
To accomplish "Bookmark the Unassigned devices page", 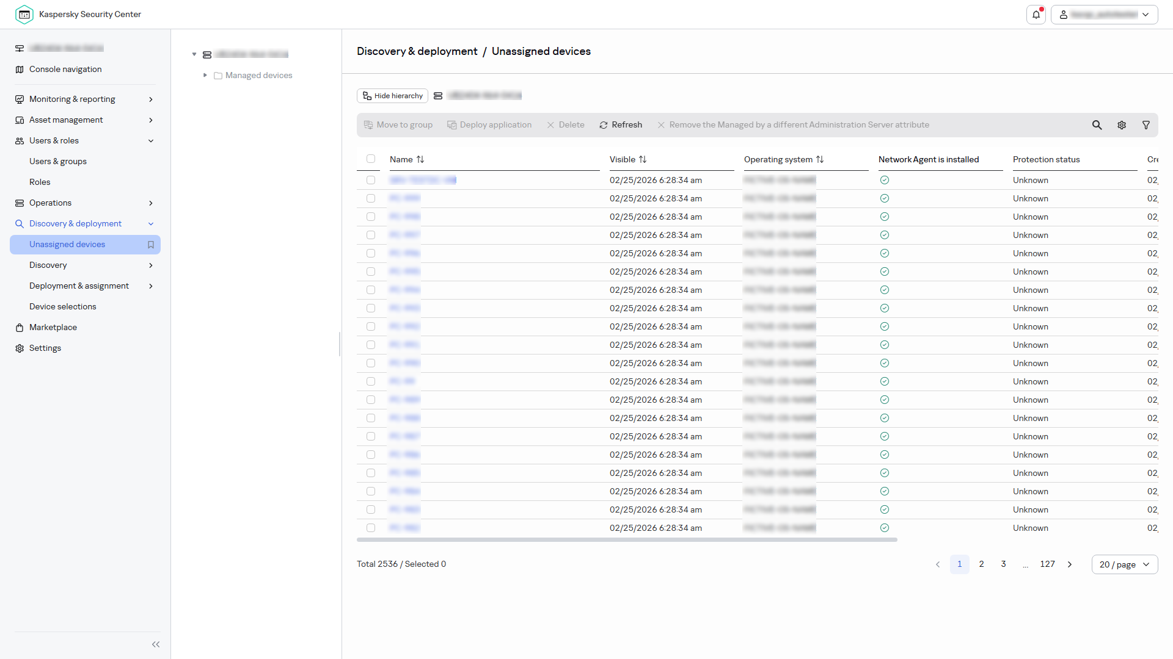I will coord(151,245).
